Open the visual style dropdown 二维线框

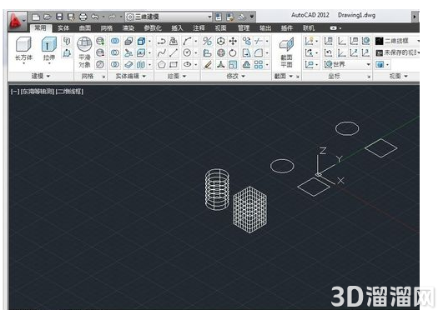click(x=397, y=41)
